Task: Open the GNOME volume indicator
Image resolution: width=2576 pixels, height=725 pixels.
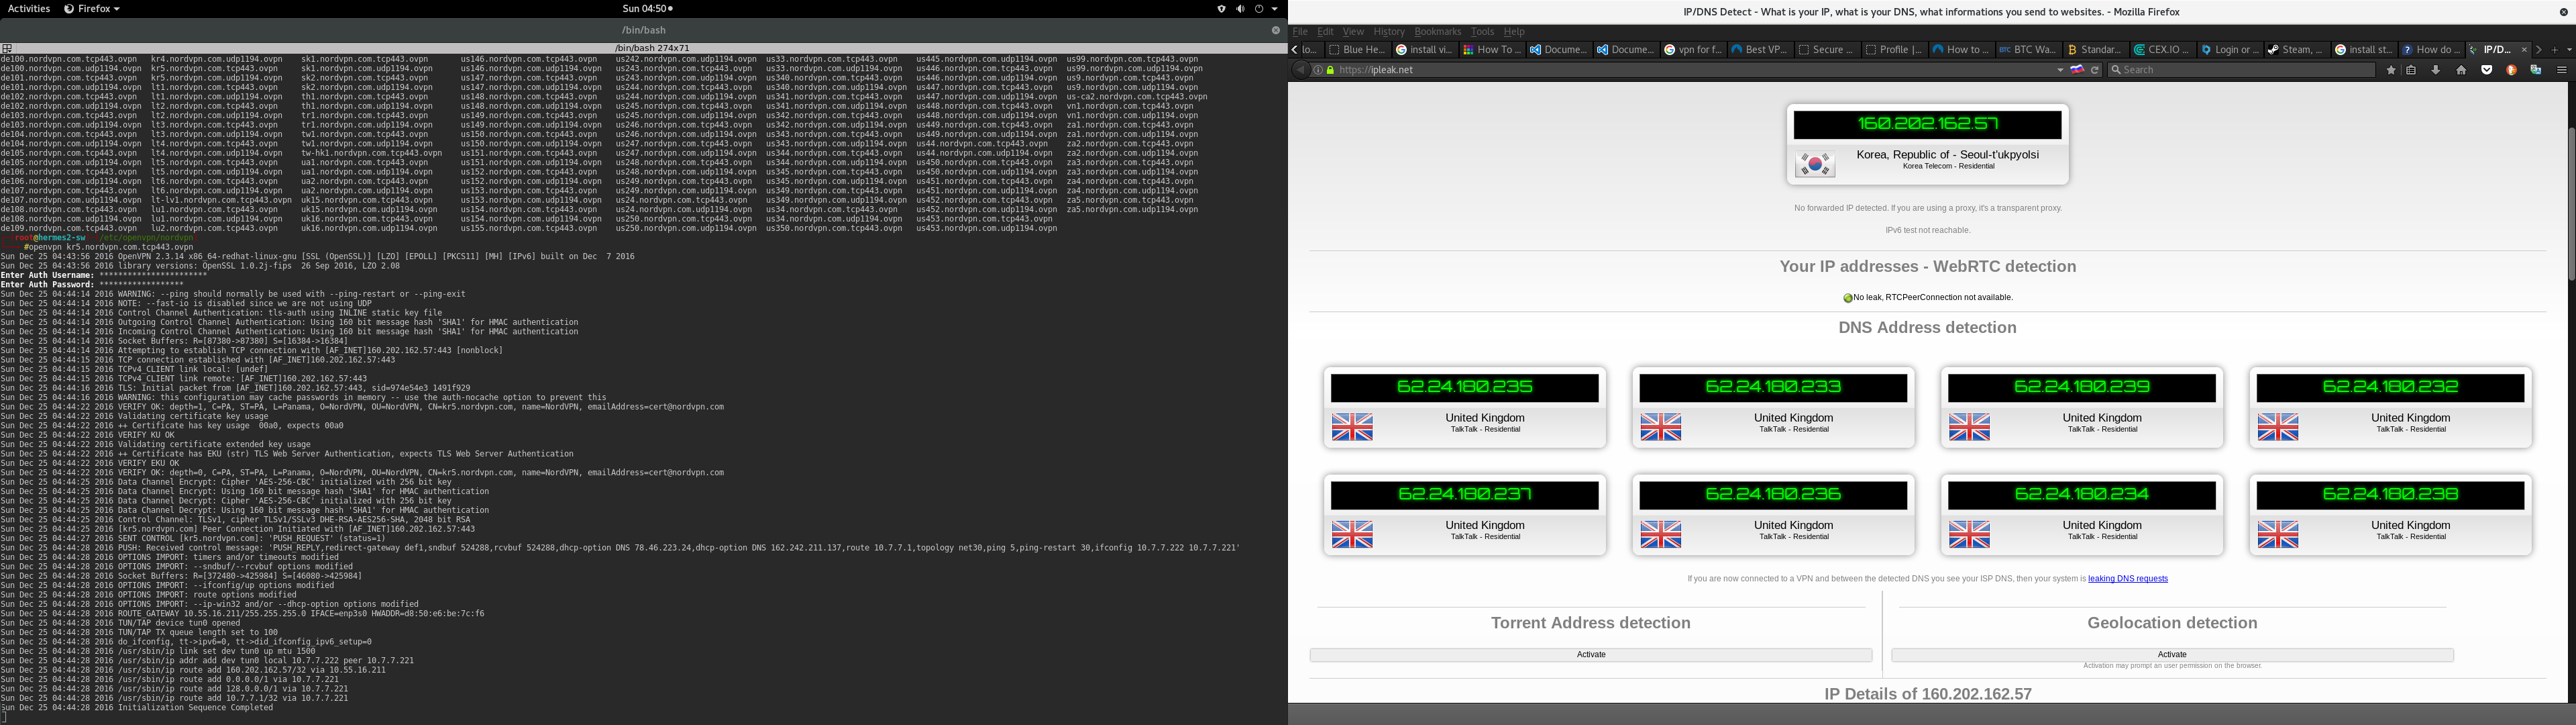Action: pos(1240,9)
